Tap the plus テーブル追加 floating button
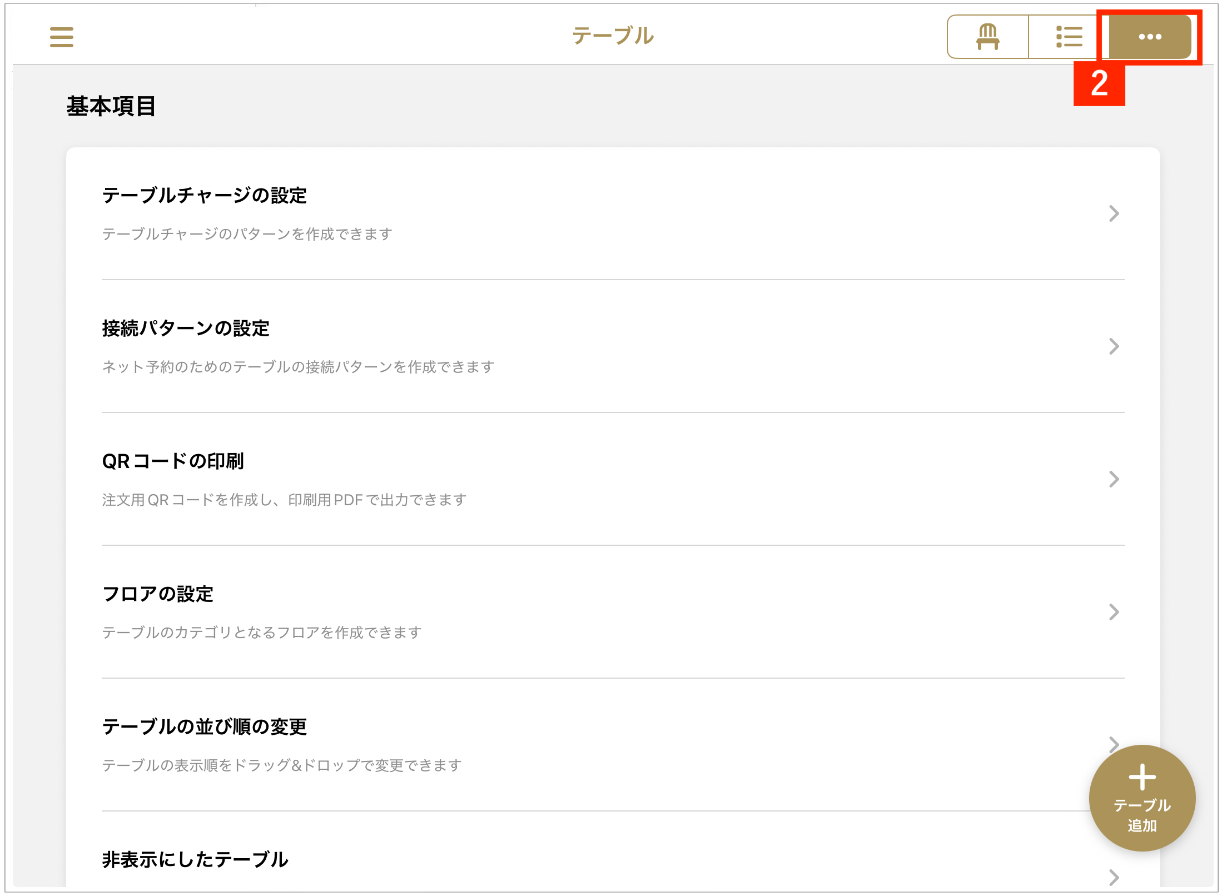The width and height of the screenshot is (1222, 896). pos(1141,797)
